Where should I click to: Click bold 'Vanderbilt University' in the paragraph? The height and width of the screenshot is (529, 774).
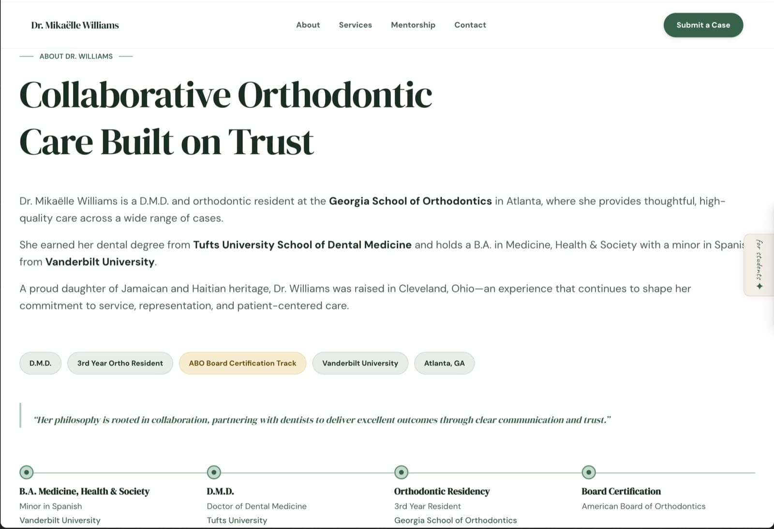[x=100, y=262]
